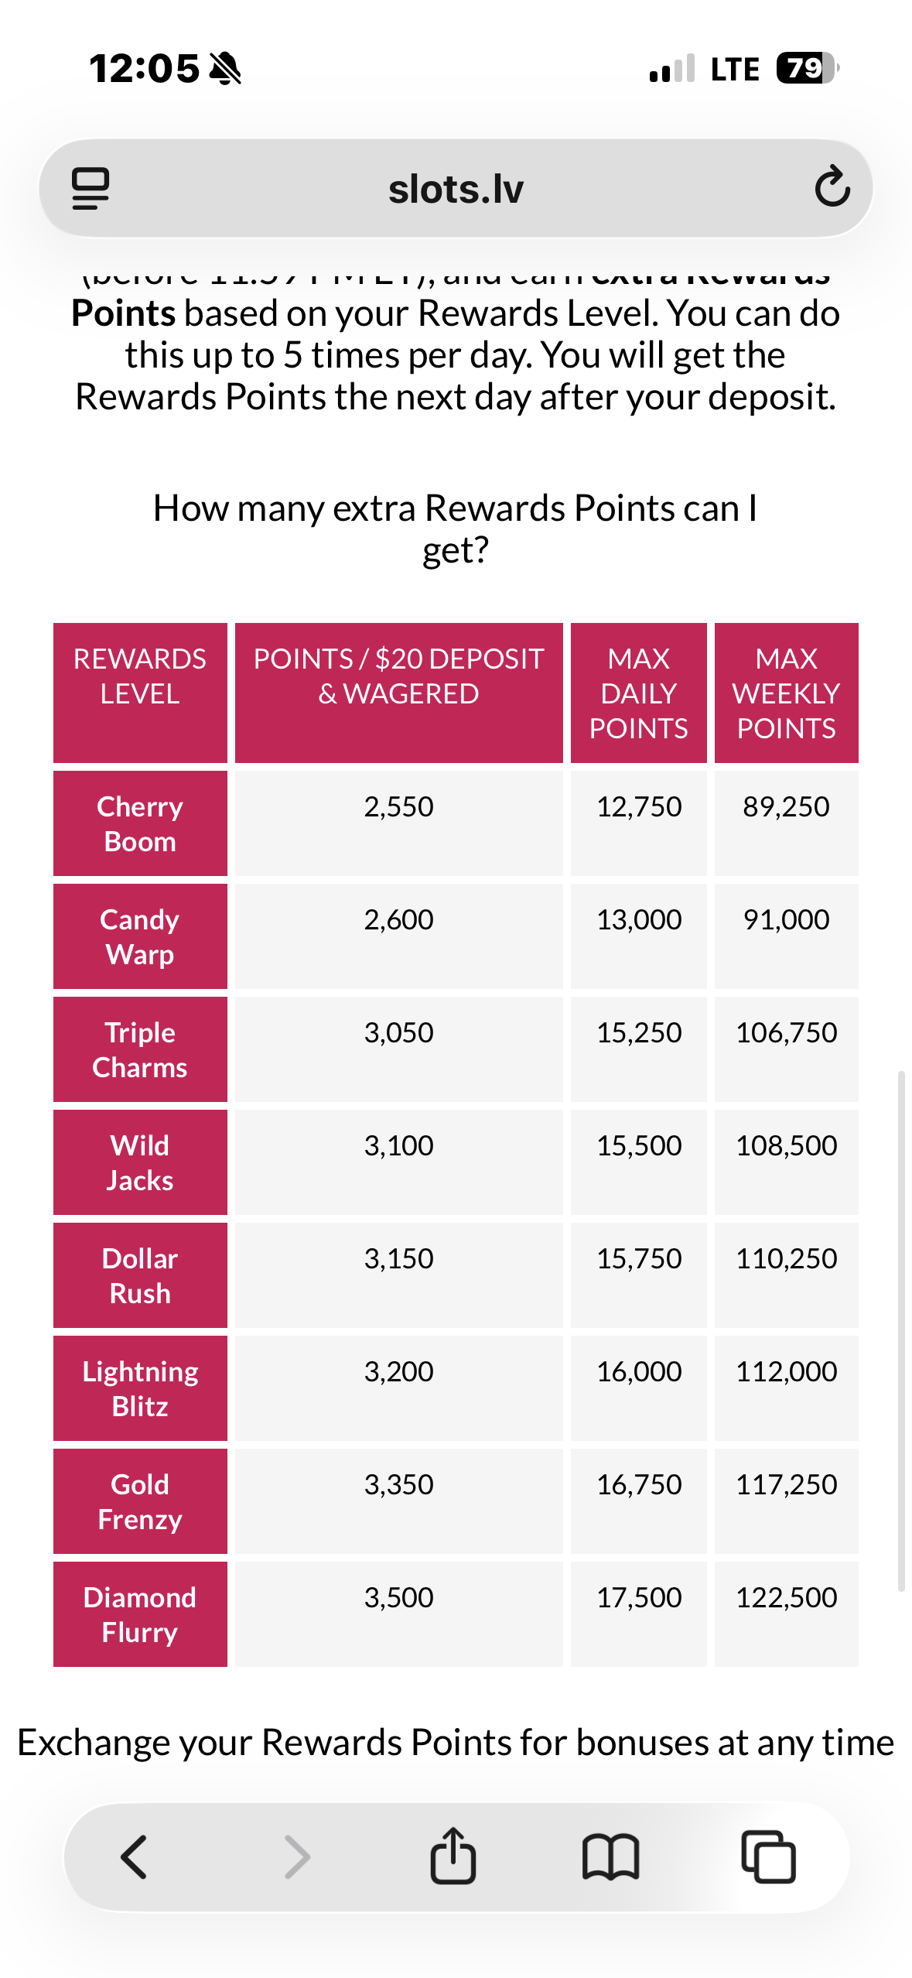Select the Gold Frenzy rewards level
Screen dimensions: 912x1978
[x=140, y=1501]
